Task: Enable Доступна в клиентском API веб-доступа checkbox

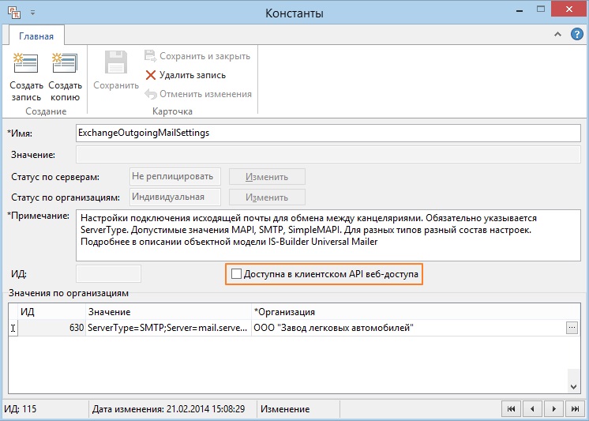Action: pos(236,274)
